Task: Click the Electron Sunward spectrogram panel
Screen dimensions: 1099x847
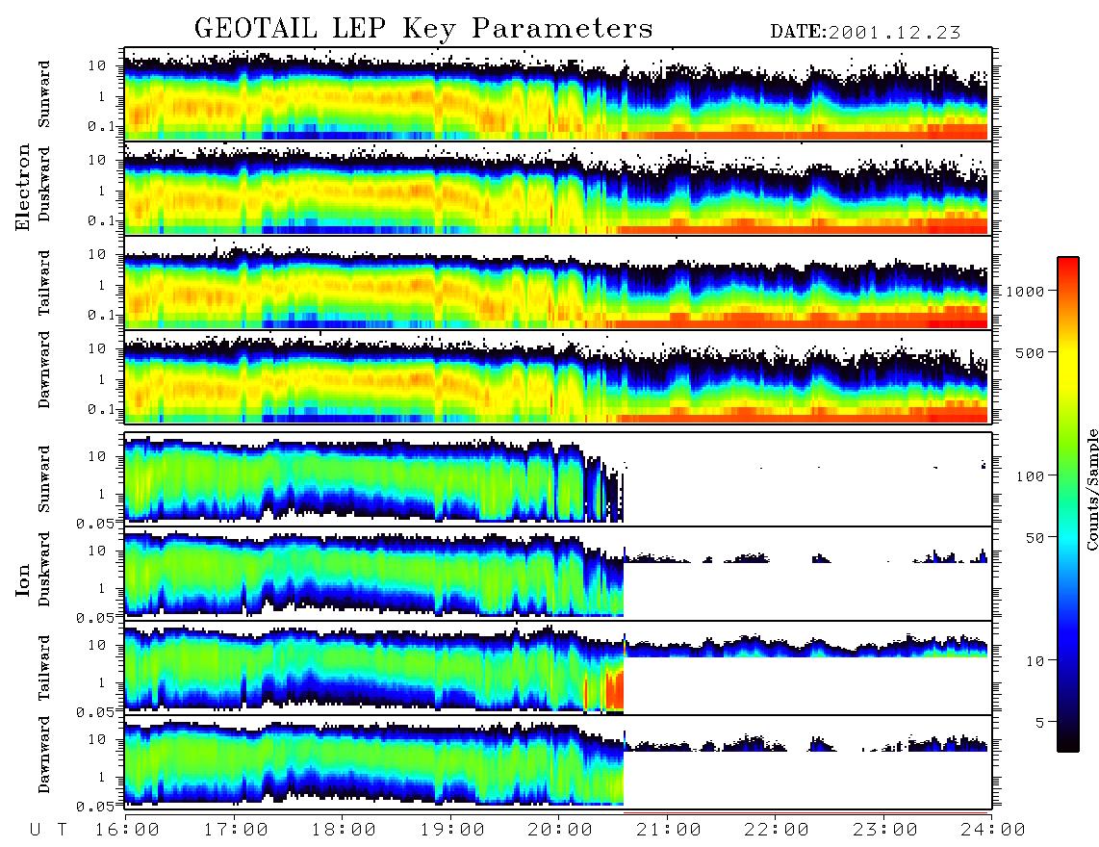Action: coord(558,94)
